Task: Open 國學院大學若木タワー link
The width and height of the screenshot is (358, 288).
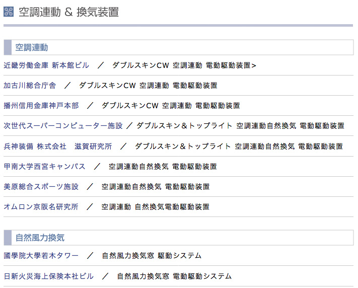Action: (41, 256)
